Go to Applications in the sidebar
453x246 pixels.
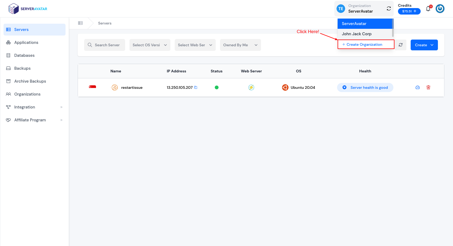pos(35,43)
